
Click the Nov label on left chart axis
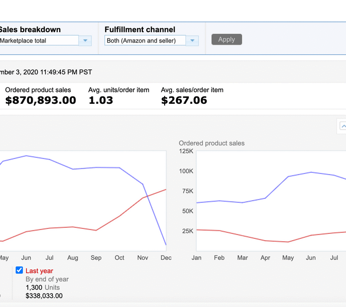point(143,258)
